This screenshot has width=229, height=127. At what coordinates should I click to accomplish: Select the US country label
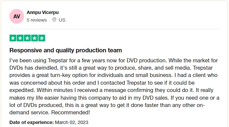point(62,20)
